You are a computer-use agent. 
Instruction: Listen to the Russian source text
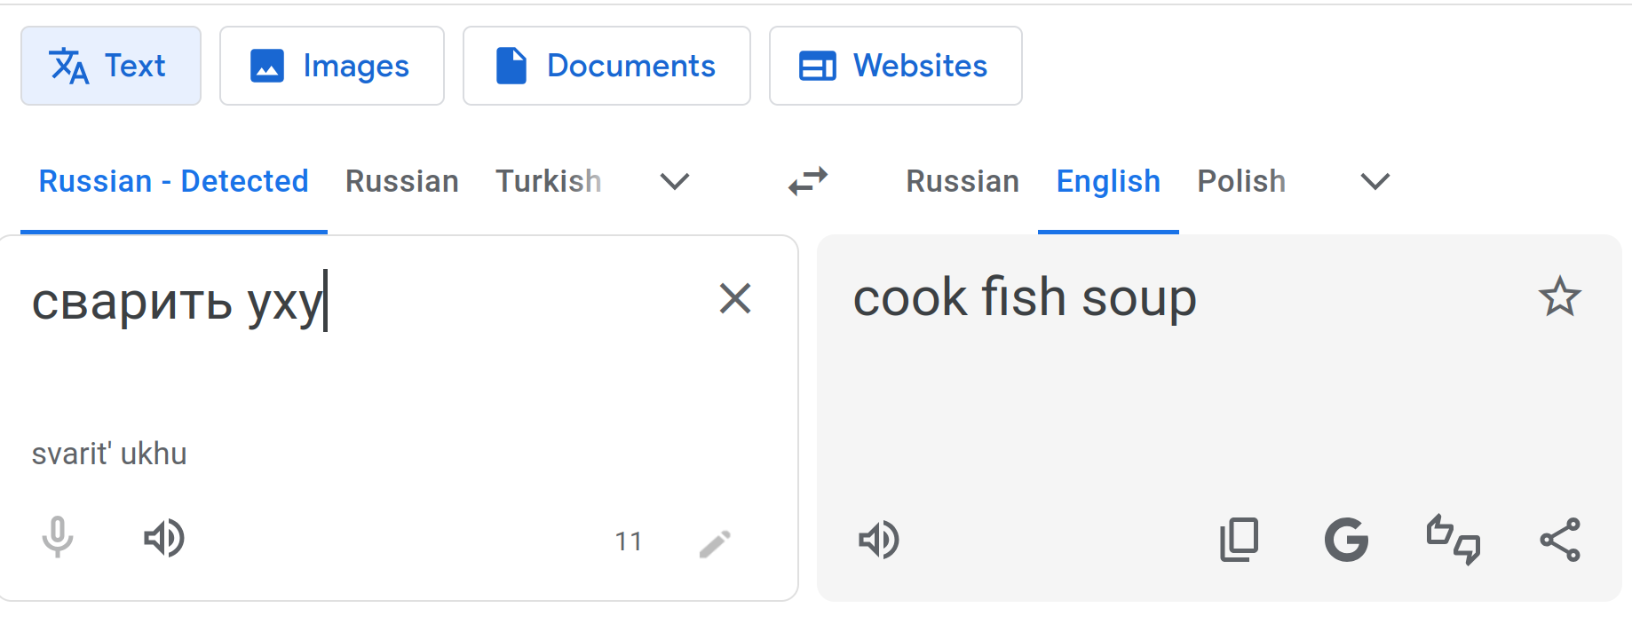pos(164,538)
